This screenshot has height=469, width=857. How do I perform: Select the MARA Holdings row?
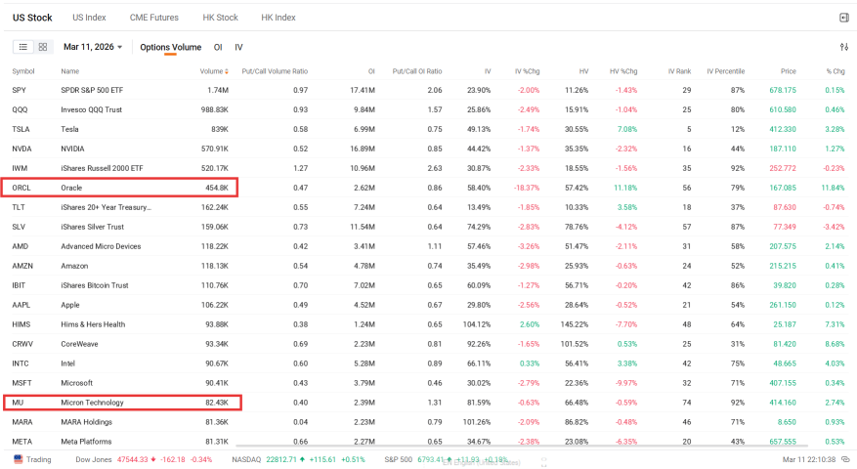[x=428, y=422]
